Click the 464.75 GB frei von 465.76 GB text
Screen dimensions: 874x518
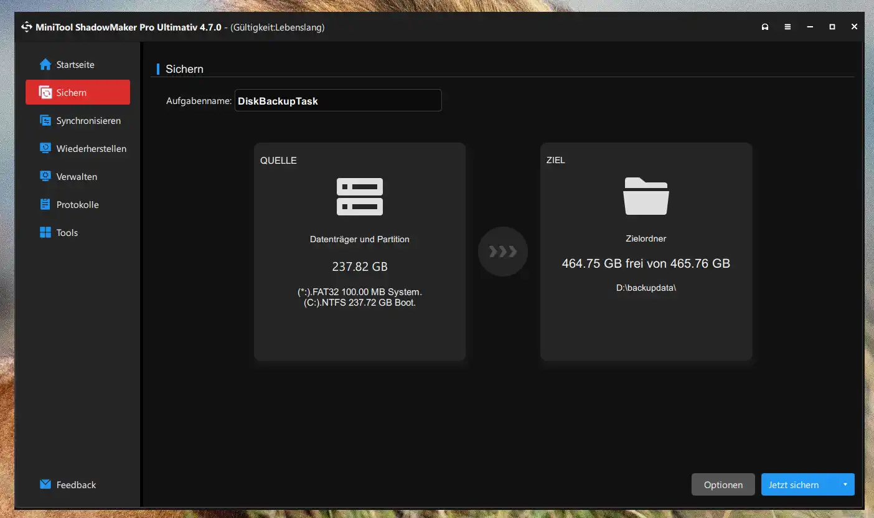coord(646,263)
